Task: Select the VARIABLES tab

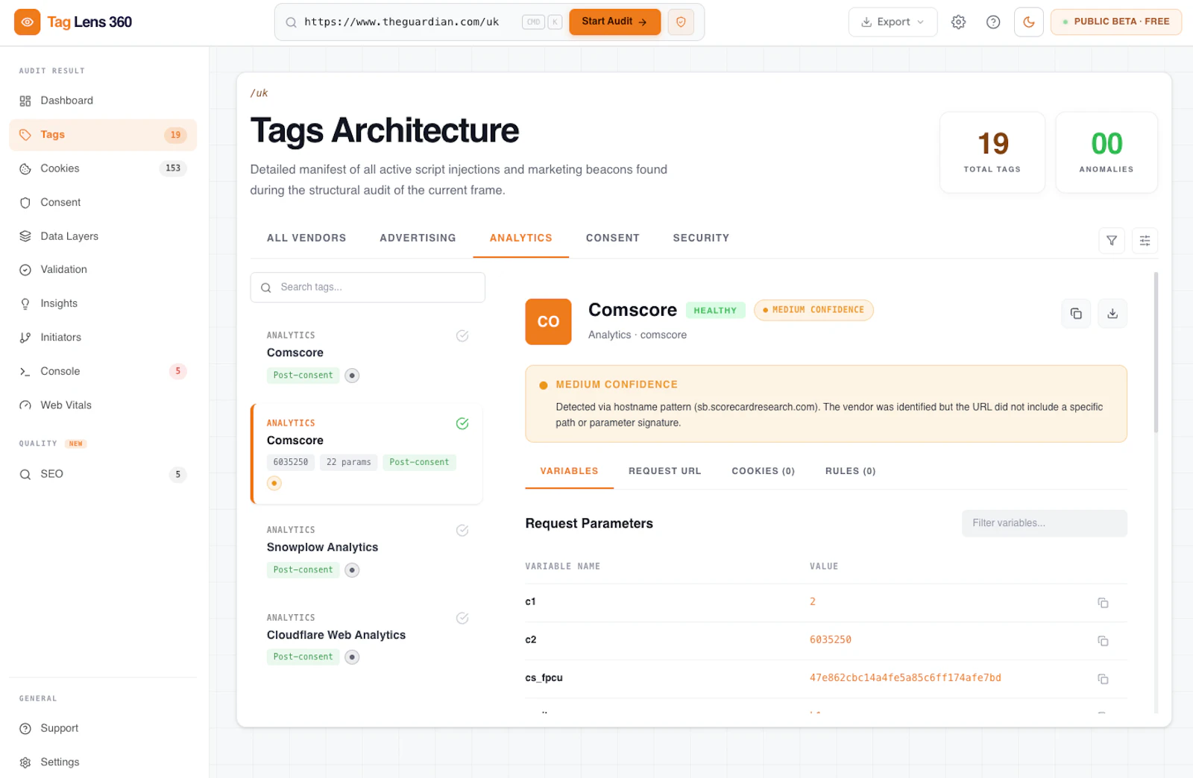Action: pyautogui.click(x=570, y=472)
